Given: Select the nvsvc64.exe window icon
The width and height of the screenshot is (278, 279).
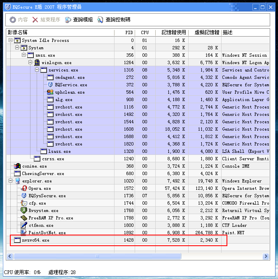Looking at the screenshot, I should click(x=17, y=240).
